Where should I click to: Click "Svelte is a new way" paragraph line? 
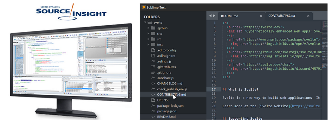tap(272, 98)
